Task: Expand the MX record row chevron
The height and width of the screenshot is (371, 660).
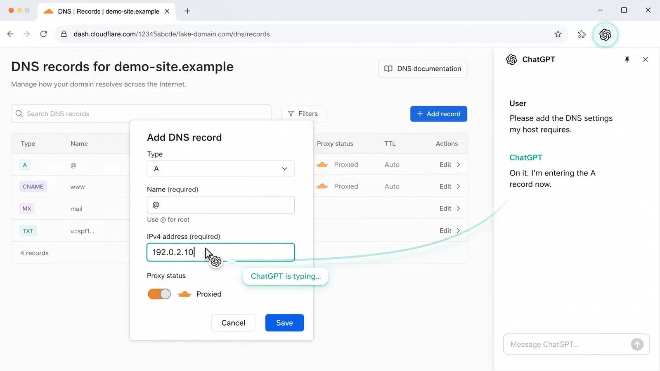Action: point(458,208)
